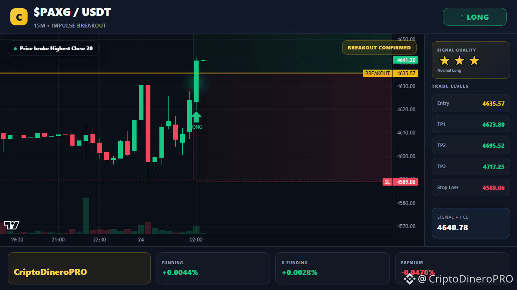Click the TRADE LEVELS heading

pos(450,86)
